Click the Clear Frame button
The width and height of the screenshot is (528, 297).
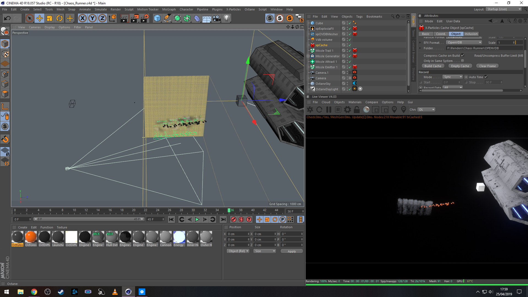[x=487, y=66]
